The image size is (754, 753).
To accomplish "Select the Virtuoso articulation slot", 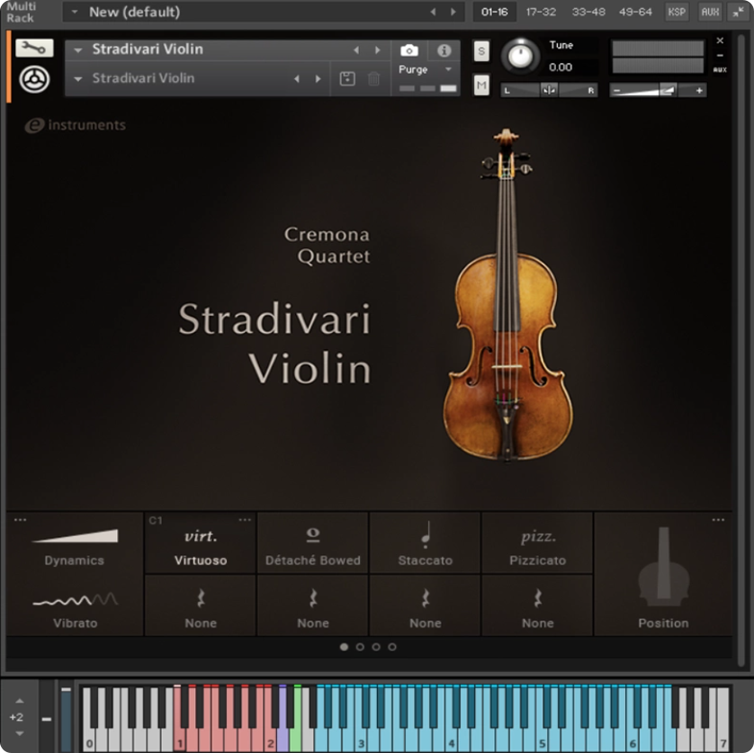I will tap(200, 542).
